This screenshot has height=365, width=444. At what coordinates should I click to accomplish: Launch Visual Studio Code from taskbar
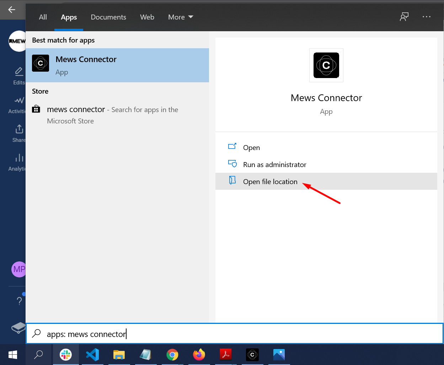(x=92, y=354)
